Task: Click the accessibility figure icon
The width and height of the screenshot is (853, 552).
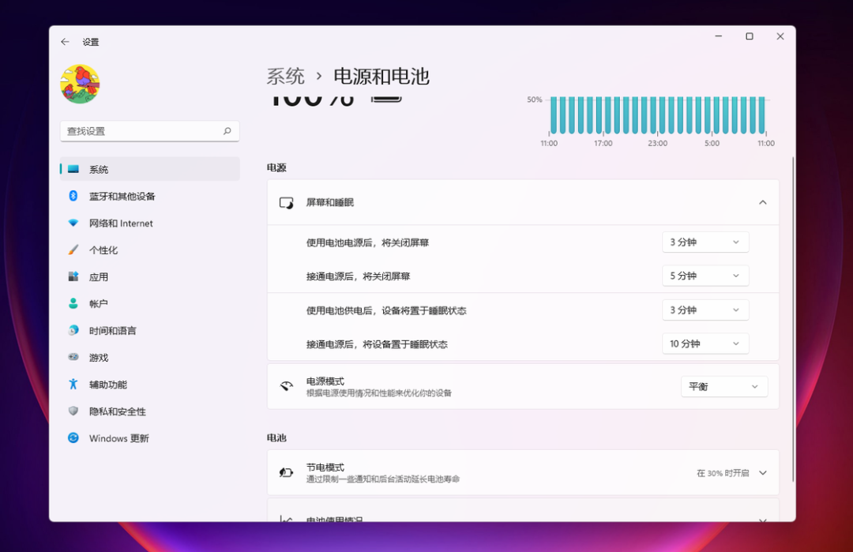Action: coord(73,384)
